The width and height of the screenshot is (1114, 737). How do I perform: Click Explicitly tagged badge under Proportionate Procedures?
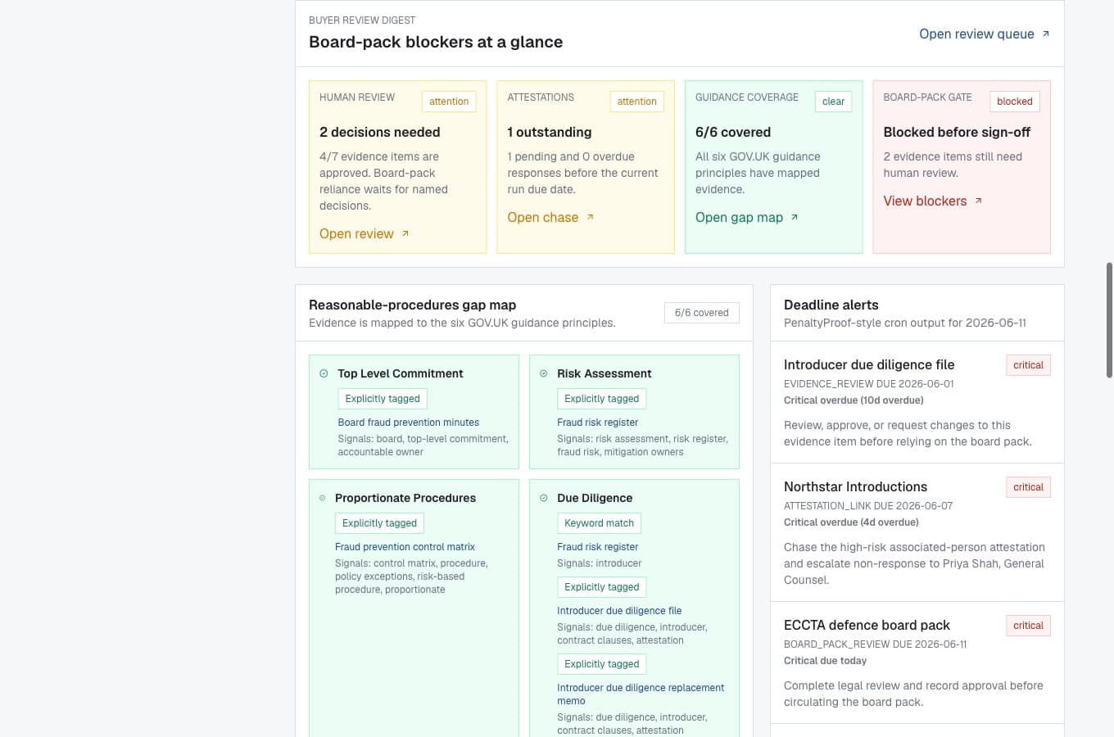(379, 523)
